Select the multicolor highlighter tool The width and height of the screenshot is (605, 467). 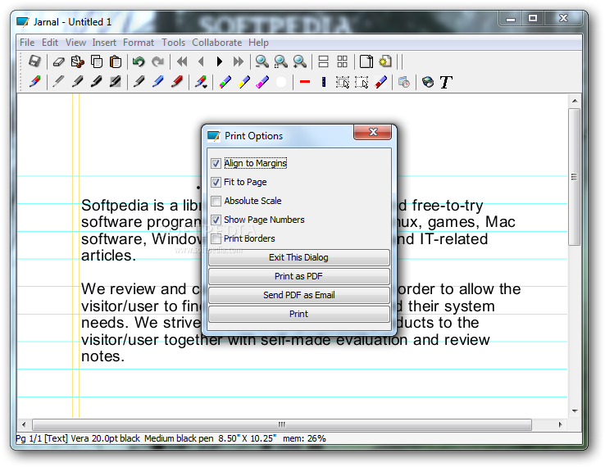pos(225,82)
